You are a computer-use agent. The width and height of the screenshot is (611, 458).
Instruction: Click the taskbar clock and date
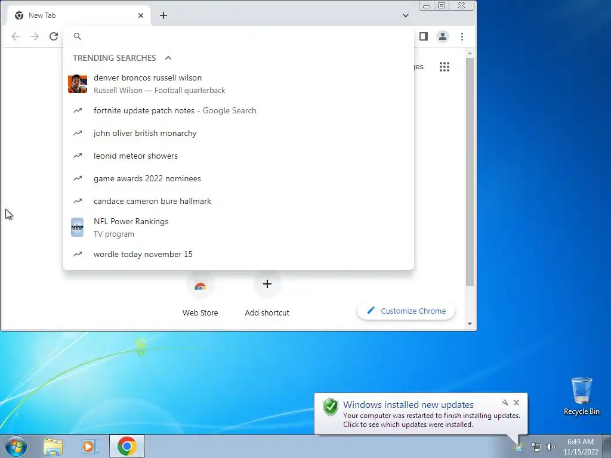tap(581, 447)
